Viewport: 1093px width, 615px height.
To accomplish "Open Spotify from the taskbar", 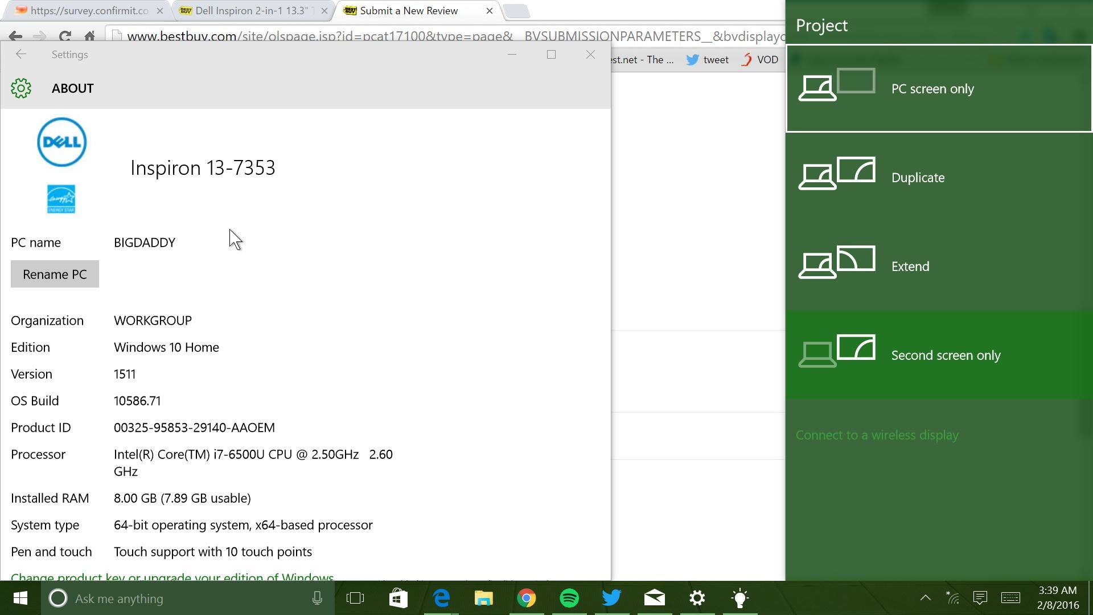I will (x=569, y=598).
